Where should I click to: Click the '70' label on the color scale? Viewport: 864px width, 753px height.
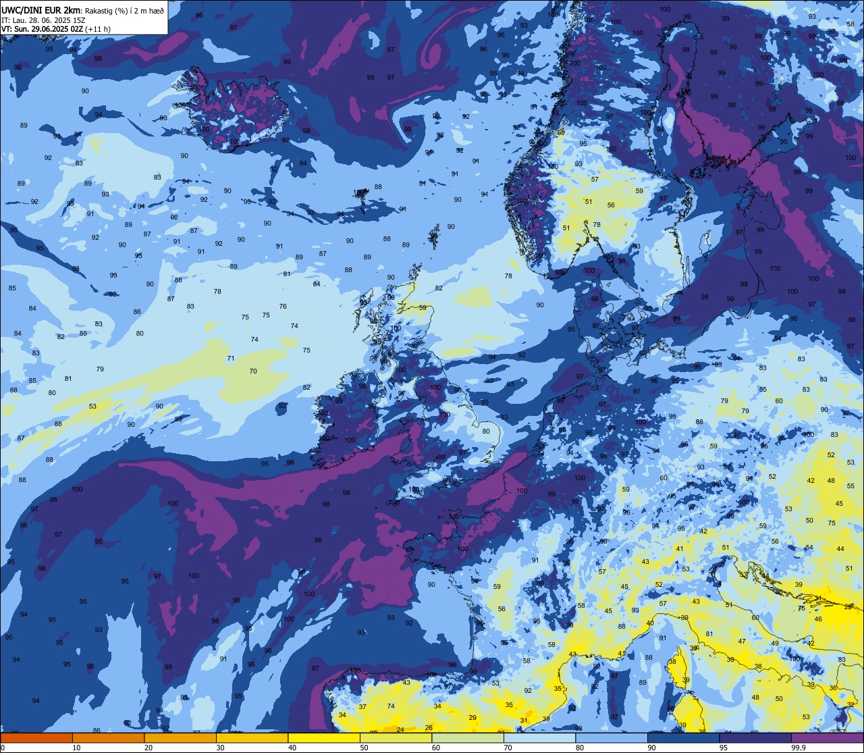[x=508, y=748]
